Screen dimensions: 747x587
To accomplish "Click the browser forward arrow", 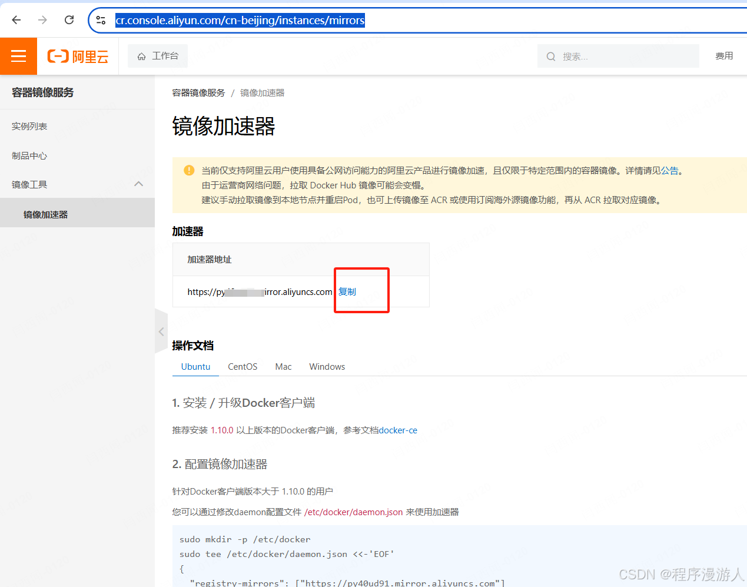I will click(x=42, y=20).
